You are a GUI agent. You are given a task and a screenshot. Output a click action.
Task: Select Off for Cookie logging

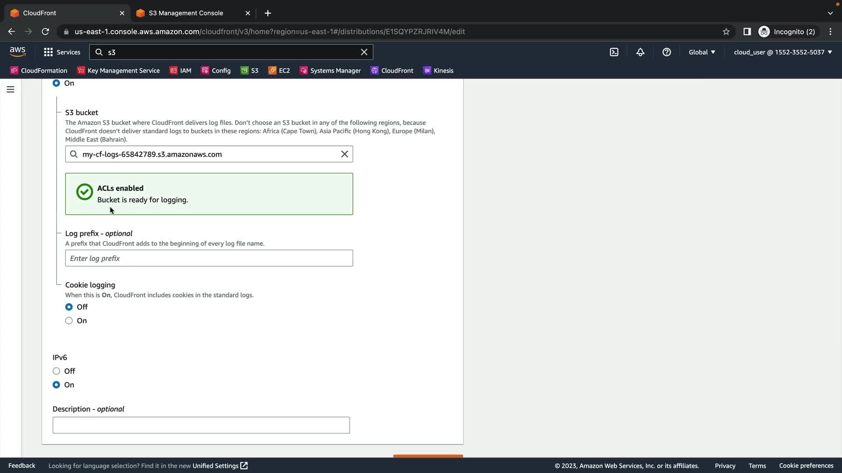point(69,307)
